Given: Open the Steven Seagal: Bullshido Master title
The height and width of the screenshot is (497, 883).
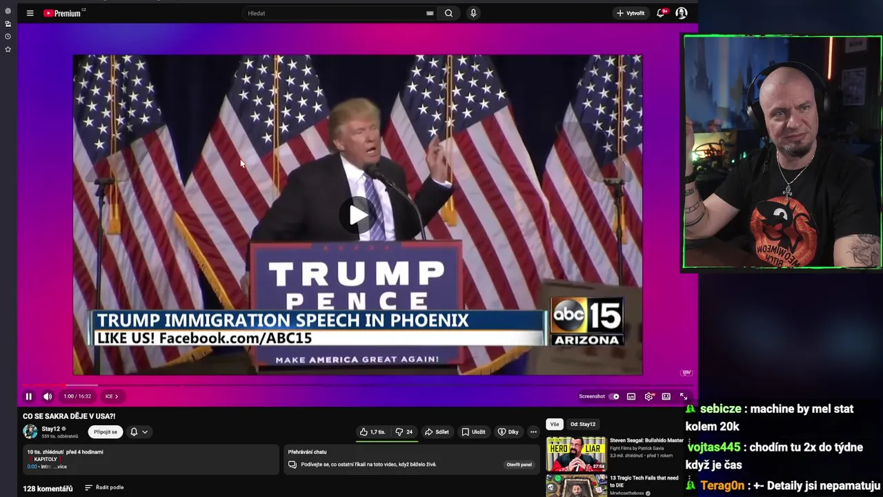Looking at the screenshot, I should [646, 440].
